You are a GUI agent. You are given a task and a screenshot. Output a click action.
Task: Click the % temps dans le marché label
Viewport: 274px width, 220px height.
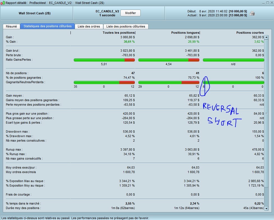(x=23, y=204)
